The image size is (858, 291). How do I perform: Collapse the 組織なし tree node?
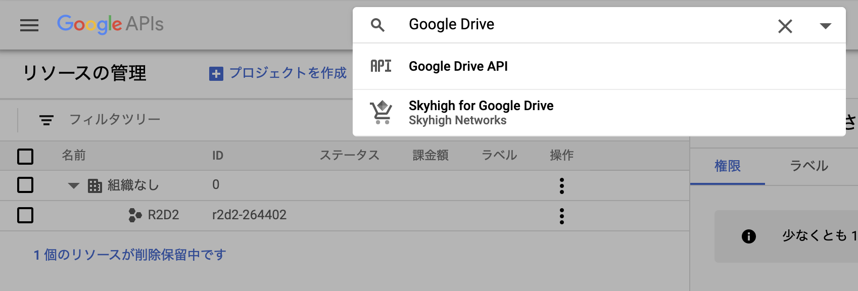(x=74, y=185)
